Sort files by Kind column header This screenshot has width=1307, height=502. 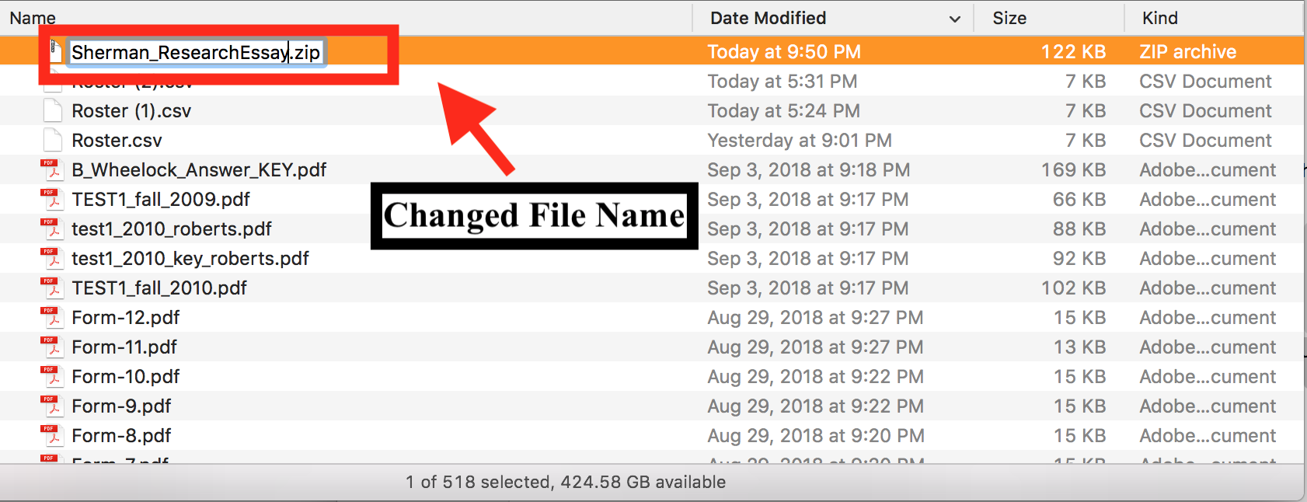click(x=1159, y=18)
